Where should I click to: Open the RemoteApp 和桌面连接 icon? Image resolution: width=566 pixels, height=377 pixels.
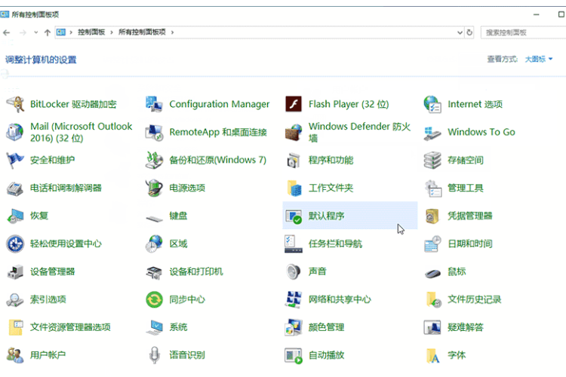coord(154,132)
